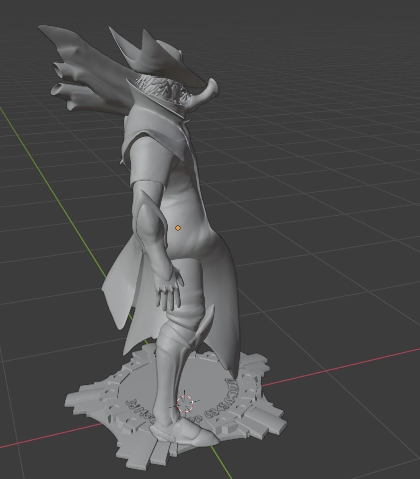Image resolution: width=420 pixels, height=479 pixels.
Task: Click the red-white 3D cursor on base
Action: 185,404
